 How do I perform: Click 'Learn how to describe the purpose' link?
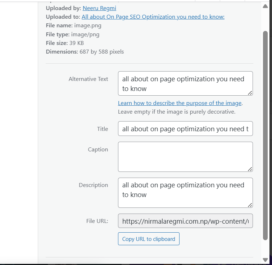tap(180, 103)
